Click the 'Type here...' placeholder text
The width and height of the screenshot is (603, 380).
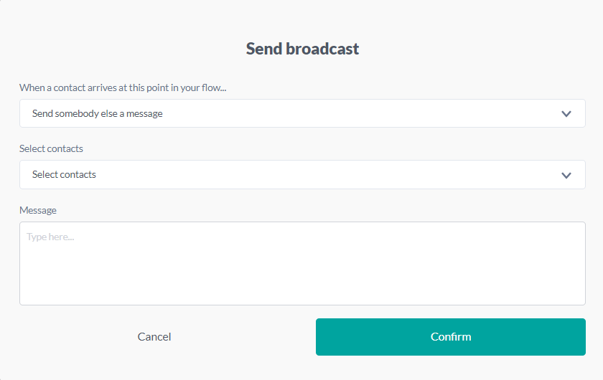click(50, 237)
